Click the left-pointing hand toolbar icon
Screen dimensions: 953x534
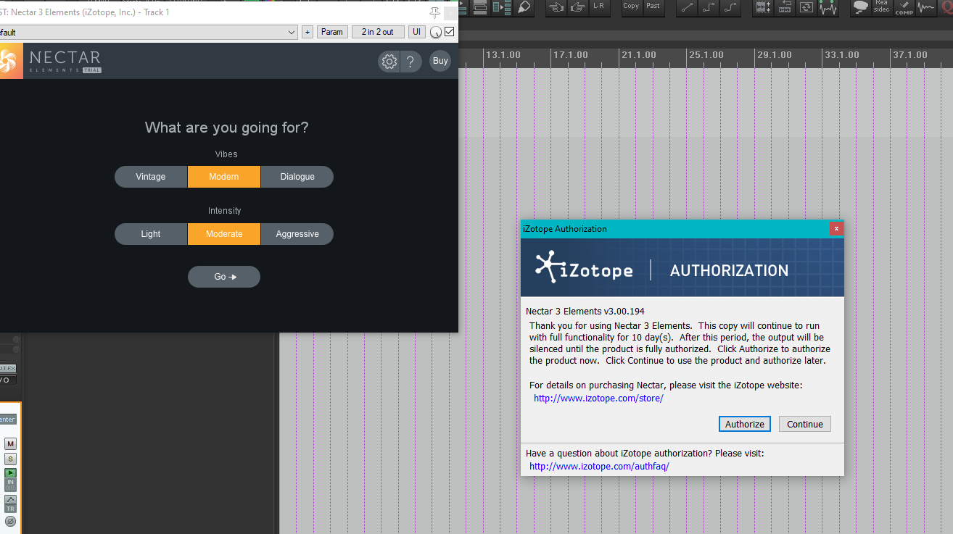pos(556,7)
